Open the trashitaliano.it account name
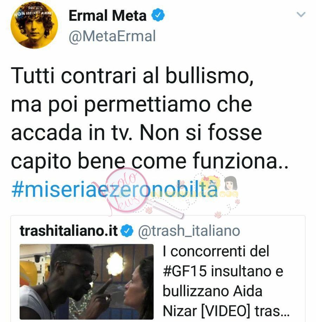The height and width of the screenshot is (322, 316). pos(69,231)
